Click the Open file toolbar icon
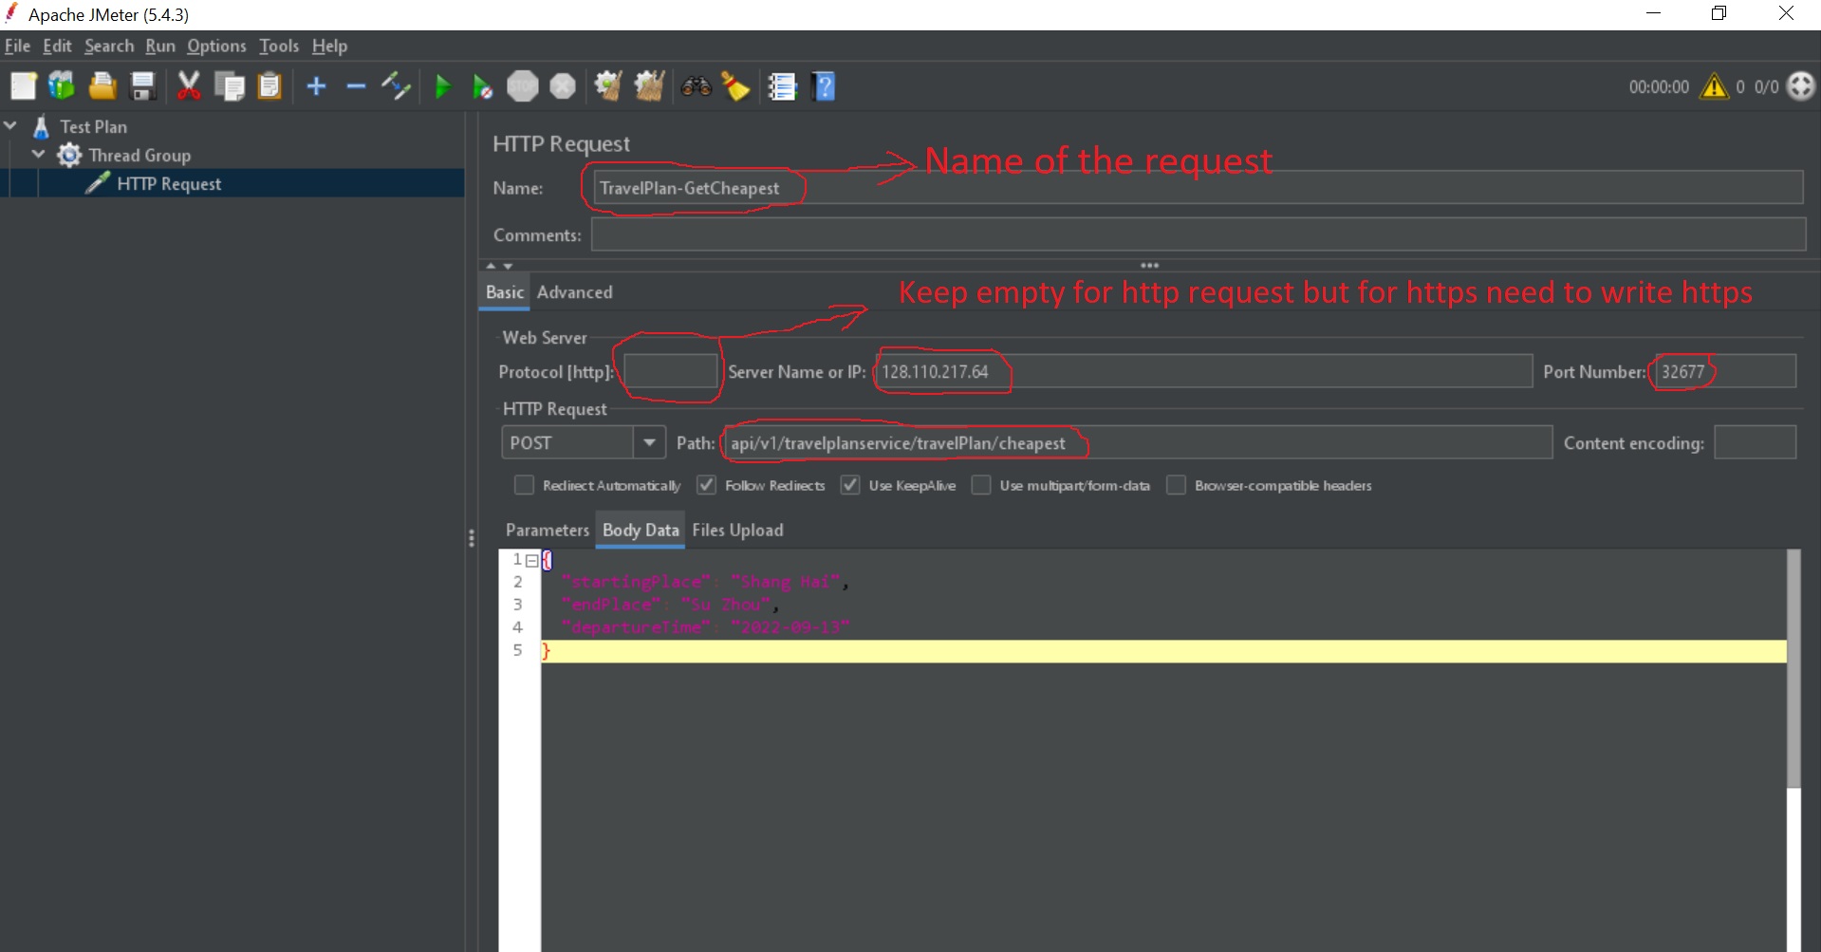This screenshot has width=1821, height=952. pos(102,86)
